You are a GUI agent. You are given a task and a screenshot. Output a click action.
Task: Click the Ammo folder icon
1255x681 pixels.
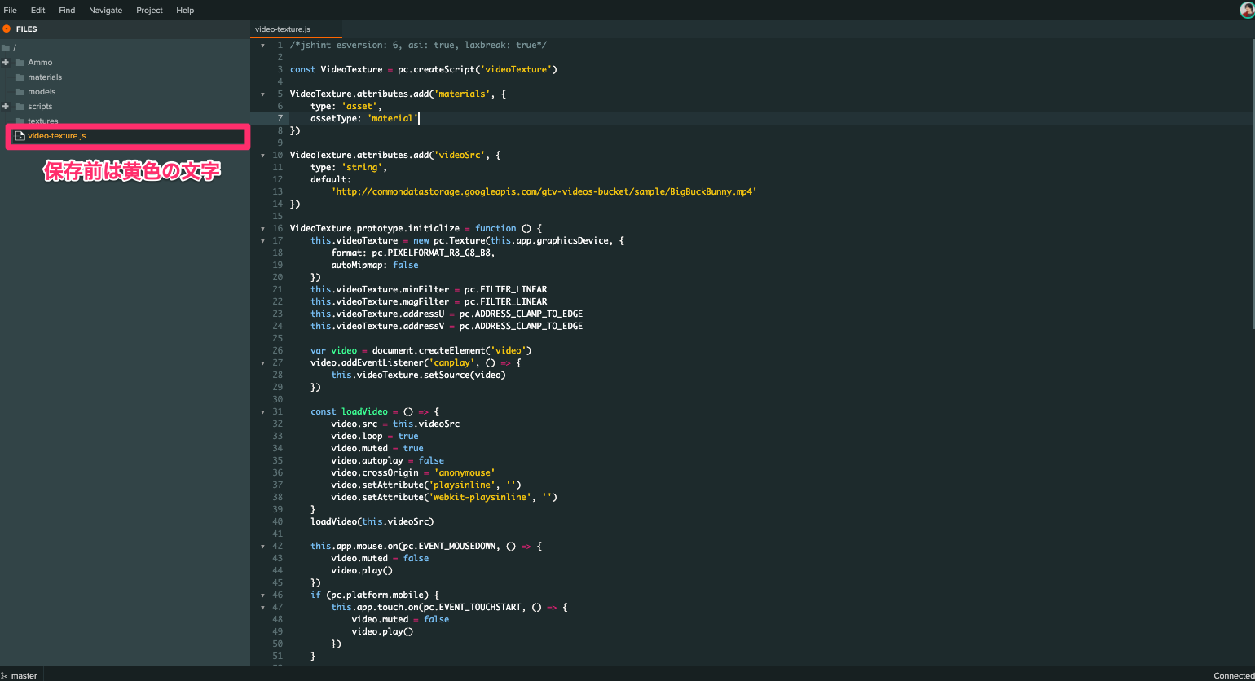[x=20, y=63]
